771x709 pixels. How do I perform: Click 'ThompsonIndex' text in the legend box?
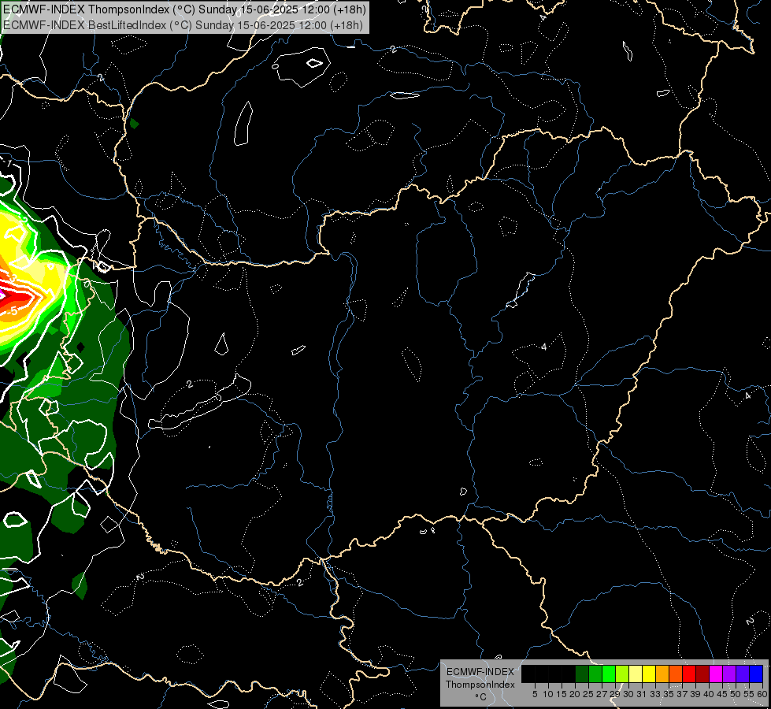click(480, 685)
